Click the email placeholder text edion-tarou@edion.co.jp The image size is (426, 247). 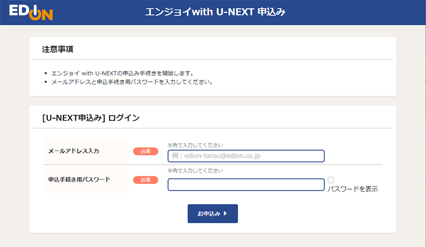coord(223,156)
